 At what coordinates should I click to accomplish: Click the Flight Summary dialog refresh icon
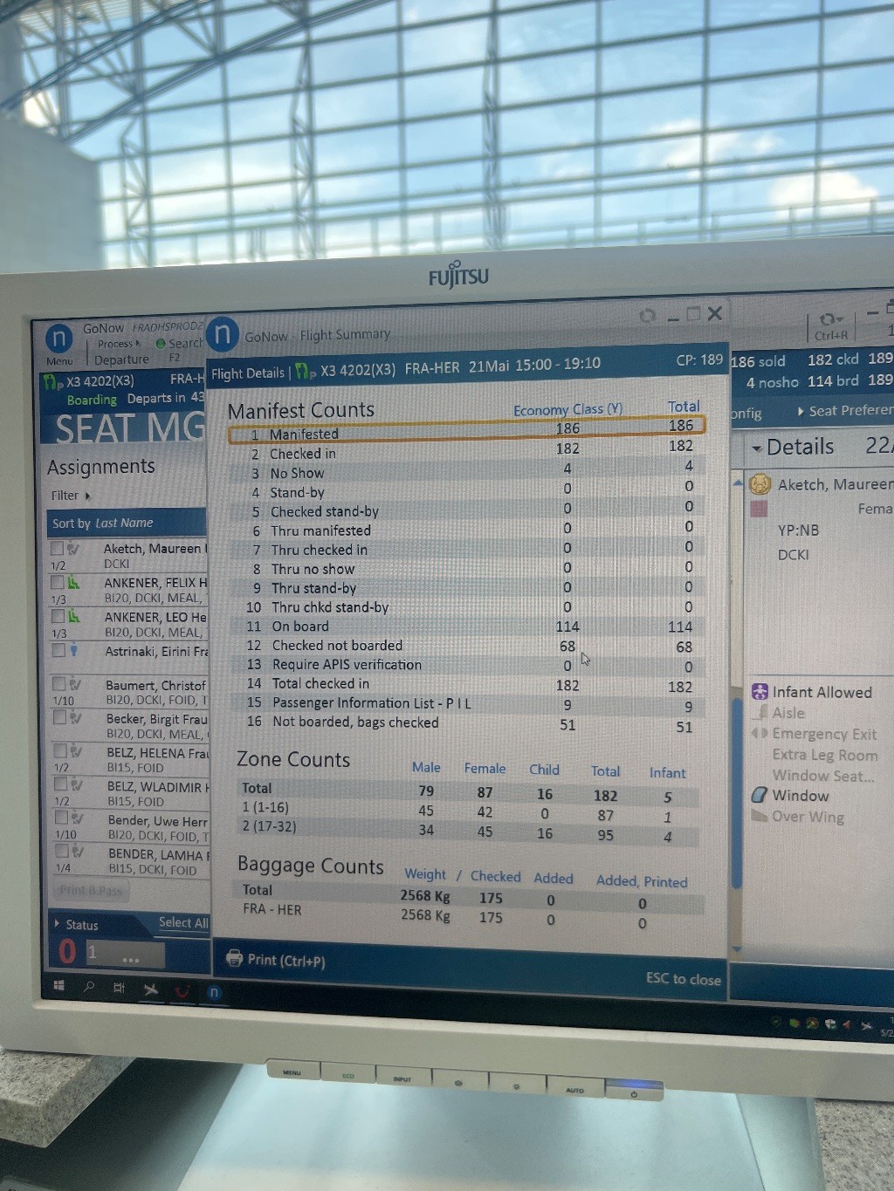(x=647, y=315)
